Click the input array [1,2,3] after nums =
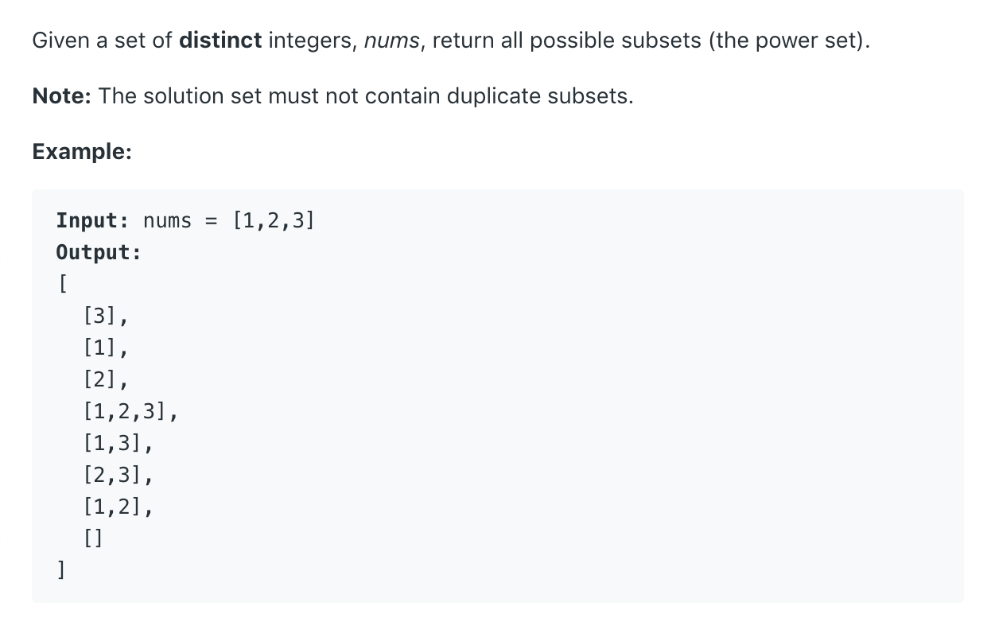The height and width of the screenshot is (641, 991). pyautogui.click(x=274, y=220)
